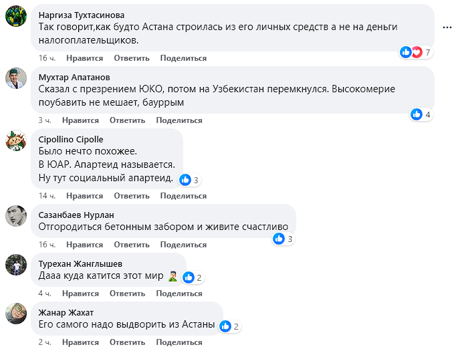
Task: Open Мухтар Апатанов's avatar
Action: pos(16,78)
